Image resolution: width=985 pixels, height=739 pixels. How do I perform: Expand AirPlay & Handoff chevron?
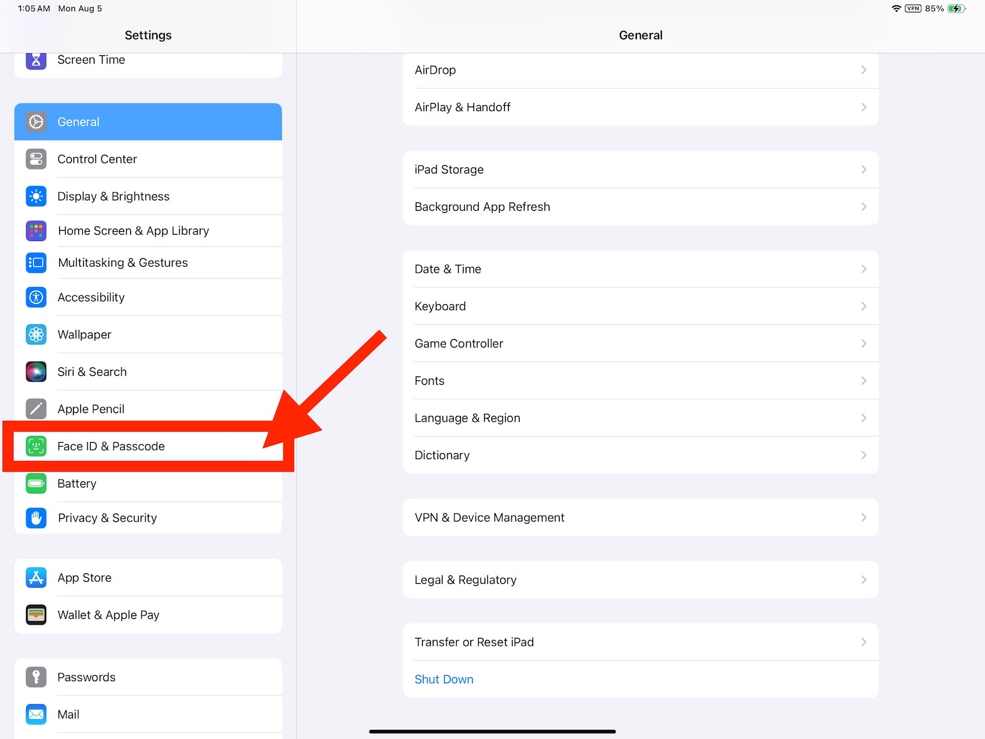864,107
